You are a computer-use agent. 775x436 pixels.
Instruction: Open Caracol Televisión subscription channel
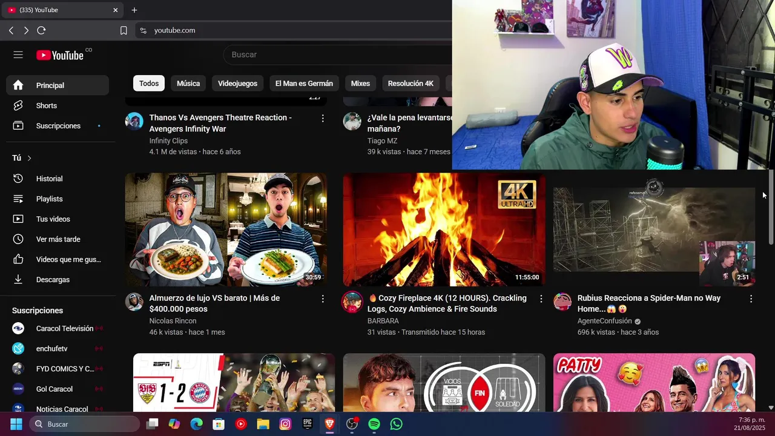[x=58, y=328]
